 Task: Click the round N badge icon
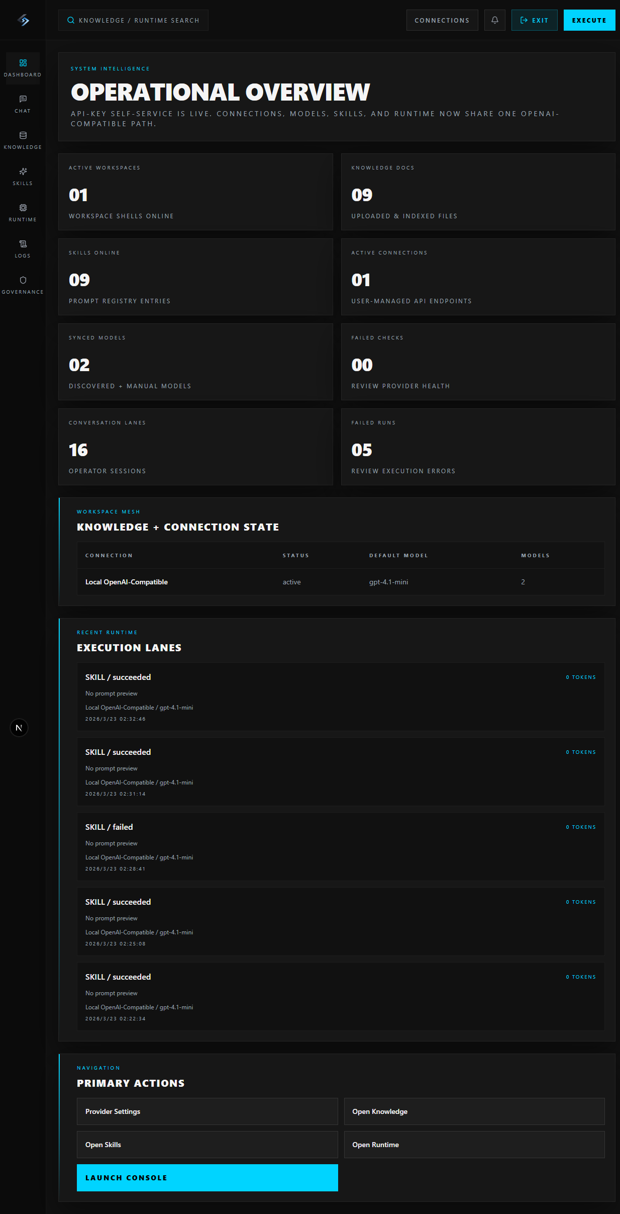[x=19, y=728]
